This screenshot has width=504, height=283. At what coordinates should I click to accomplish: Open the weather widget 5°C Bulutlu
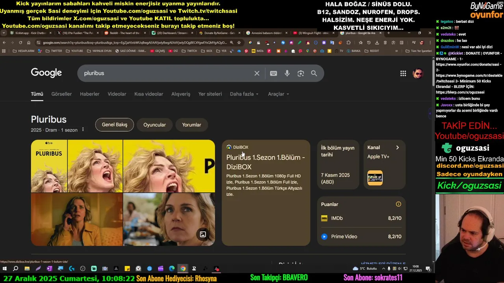coord(365,269)
